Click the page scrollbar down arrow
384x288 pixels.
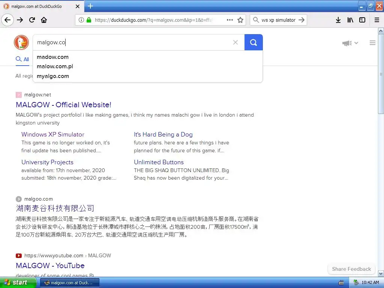[x=381, y=273]
